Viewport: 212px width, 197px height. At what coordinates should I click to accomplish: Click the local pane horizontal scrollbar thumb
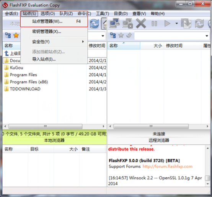point(46,126)
